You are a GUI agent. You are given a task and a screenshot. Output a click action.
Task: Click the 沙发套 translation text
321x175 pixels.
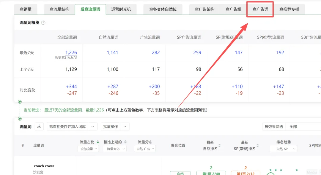pyautogui.click(x=38, y=172)
